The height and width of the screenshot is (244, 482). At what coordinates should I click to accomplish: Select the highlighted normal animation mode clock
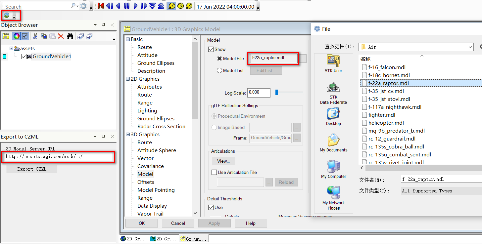pos(172,6)
